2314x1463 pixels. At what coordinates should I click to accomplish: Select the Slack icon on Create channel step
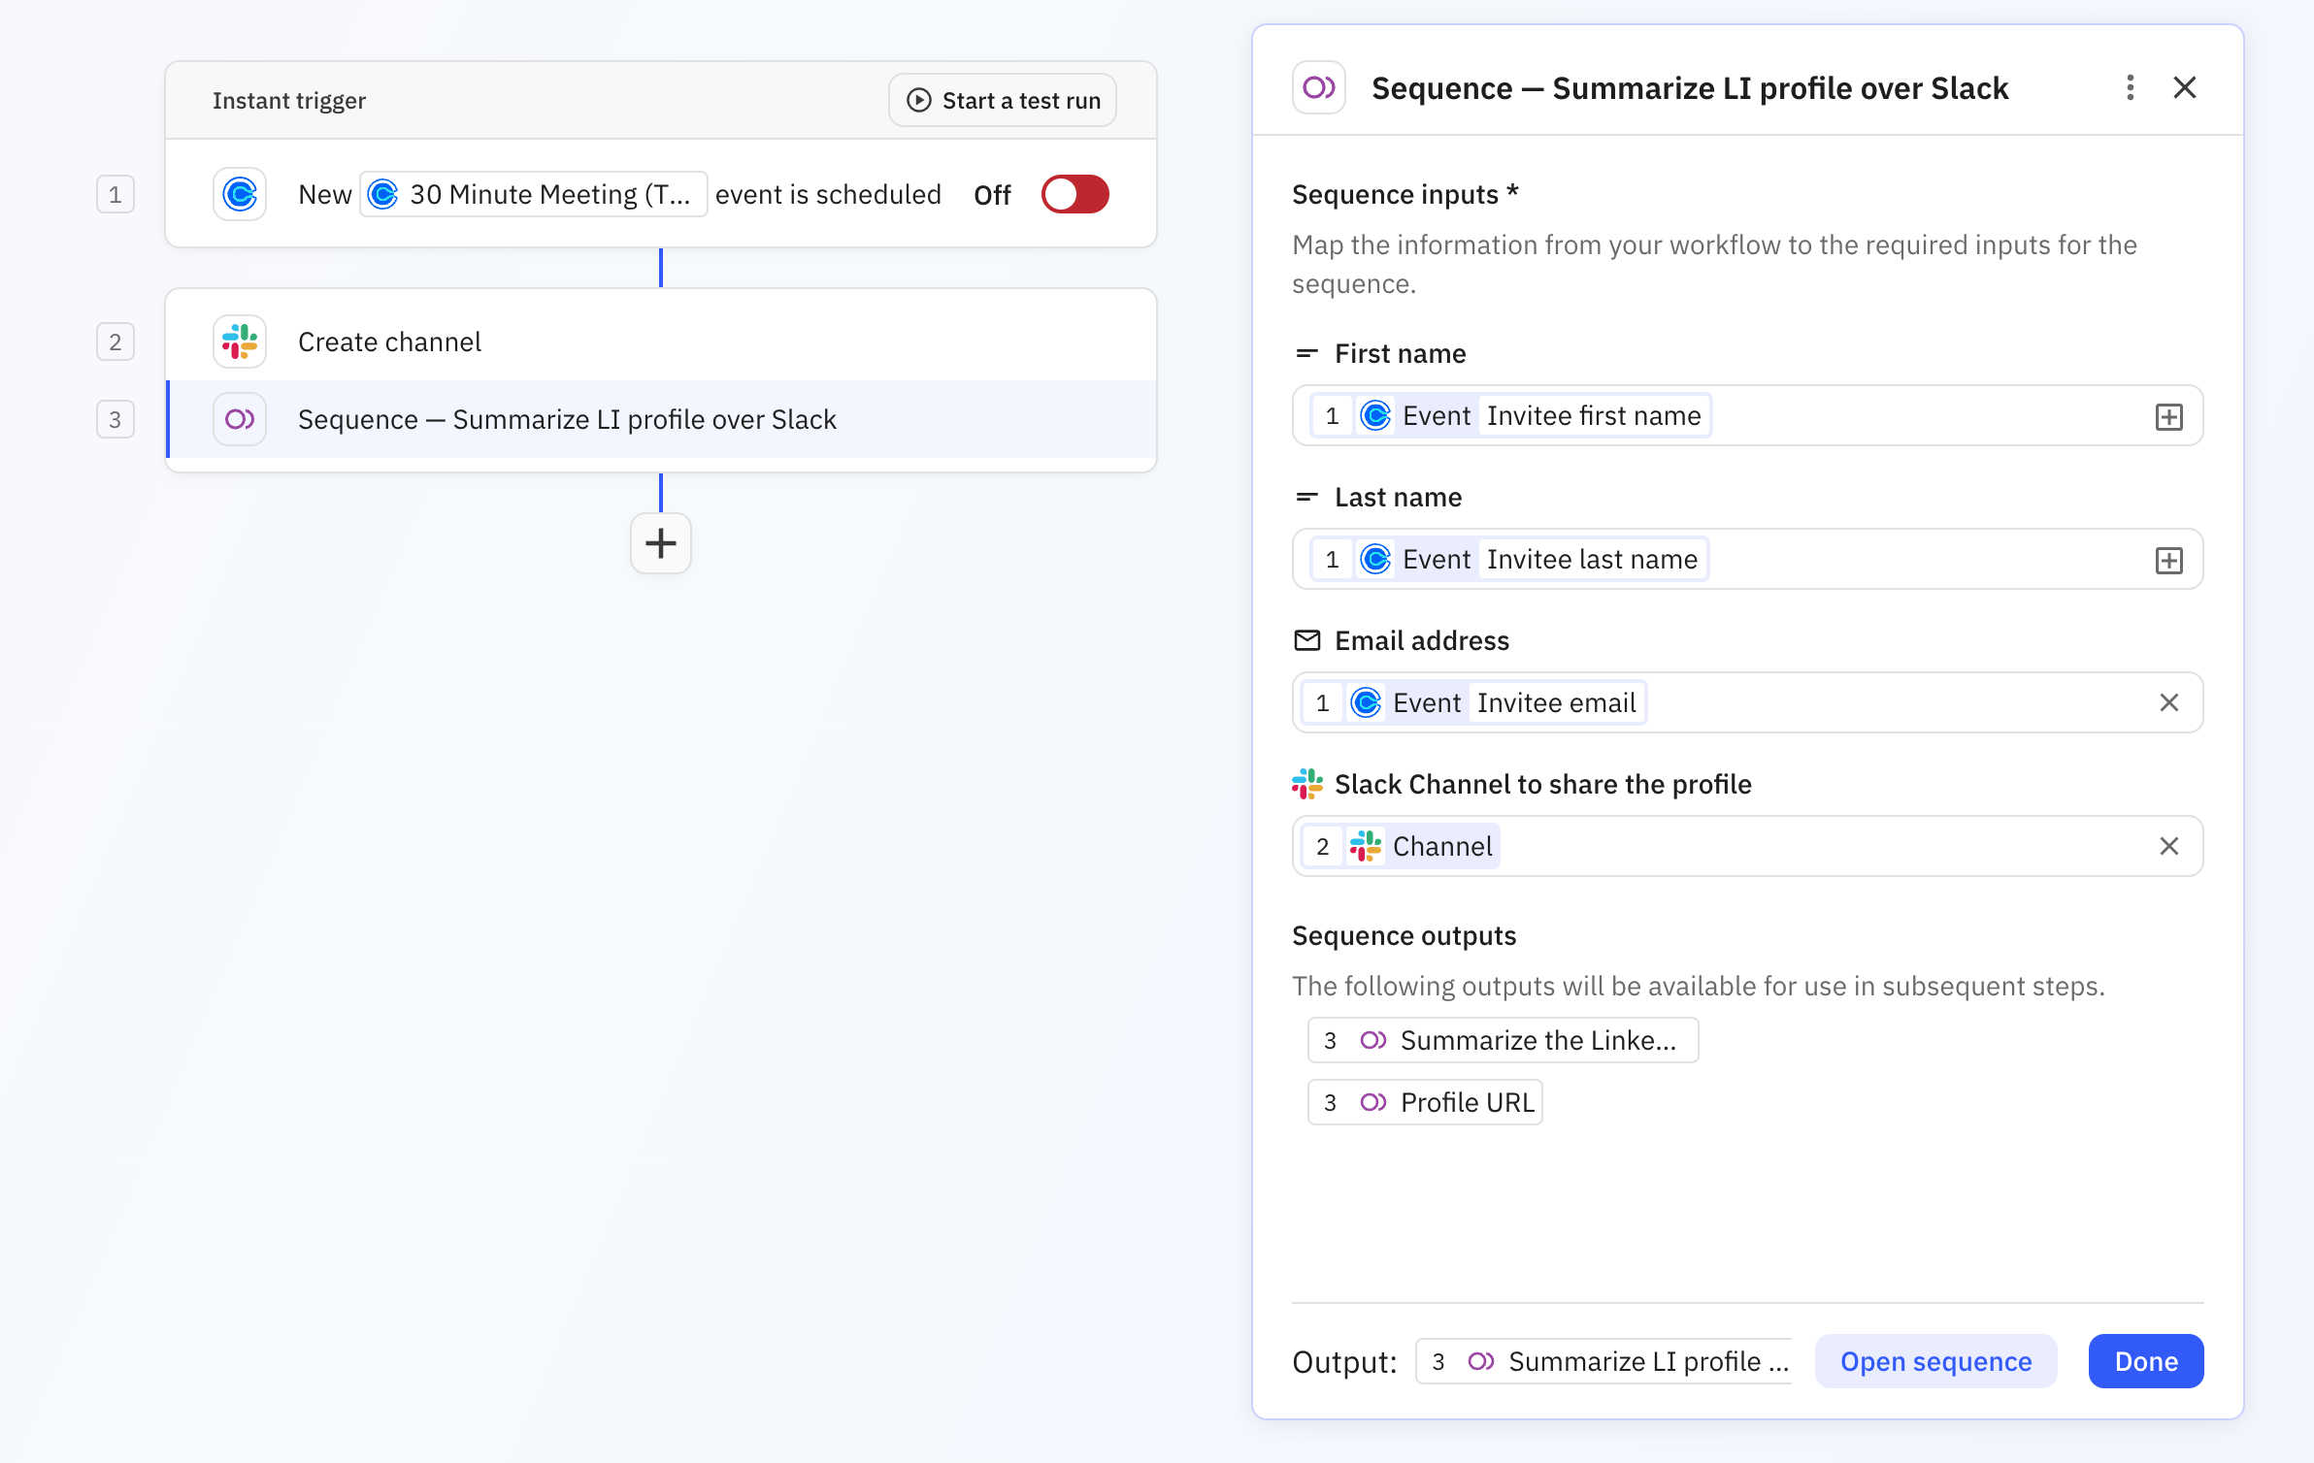[x=239, y=341]
